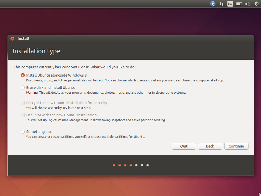This screenshot has height=196, width=261.
Task: Select Erase disk and install Ubuntu
Action: pos(22,87)
